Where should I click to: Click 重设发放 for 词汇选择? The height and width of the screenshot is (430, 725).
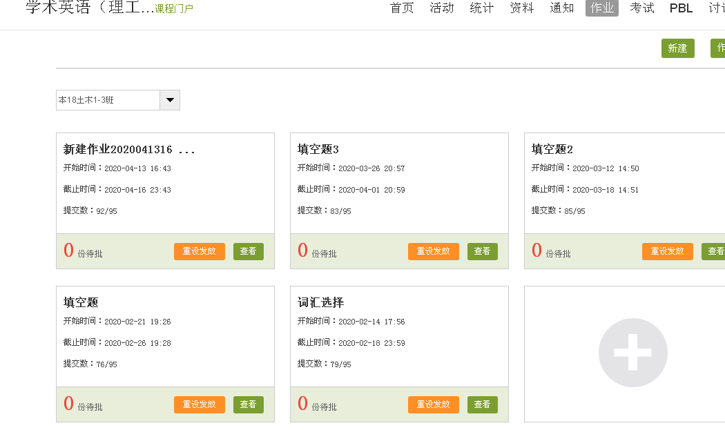click(434, 404)
